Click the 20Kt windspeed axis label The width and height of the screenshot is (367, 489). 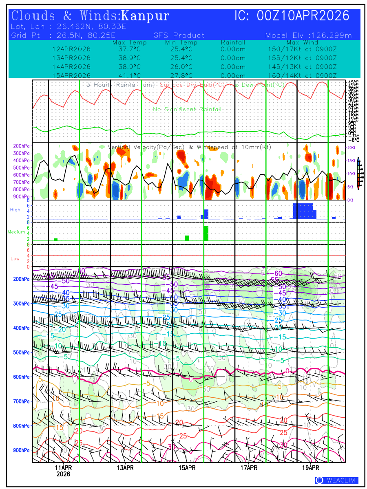pyautogui.click(x=351, y=148)
